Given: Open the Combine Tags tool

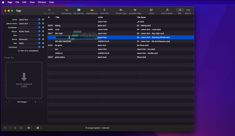Looking at the screenshot, I should click(x=135, y=12).
